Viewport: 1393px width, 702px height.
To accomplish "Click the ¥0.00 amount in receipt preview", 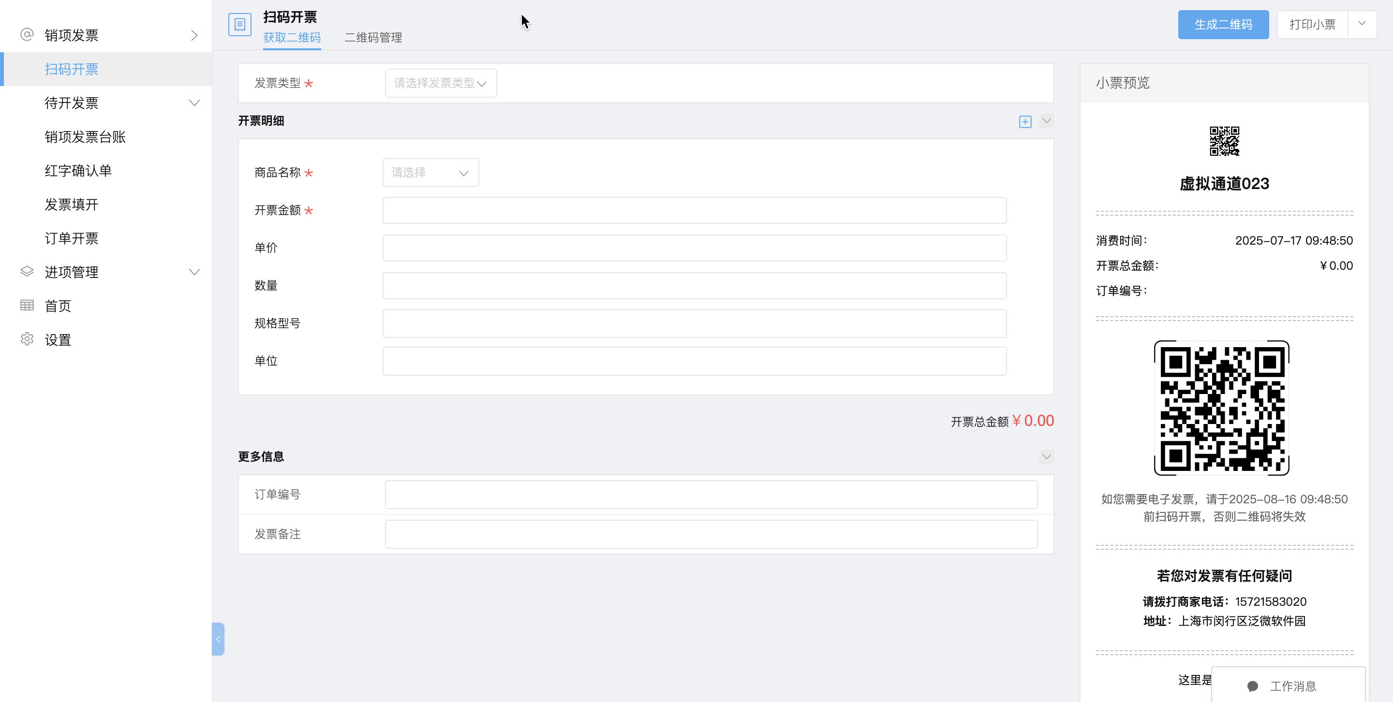I will pos(1336,265).
